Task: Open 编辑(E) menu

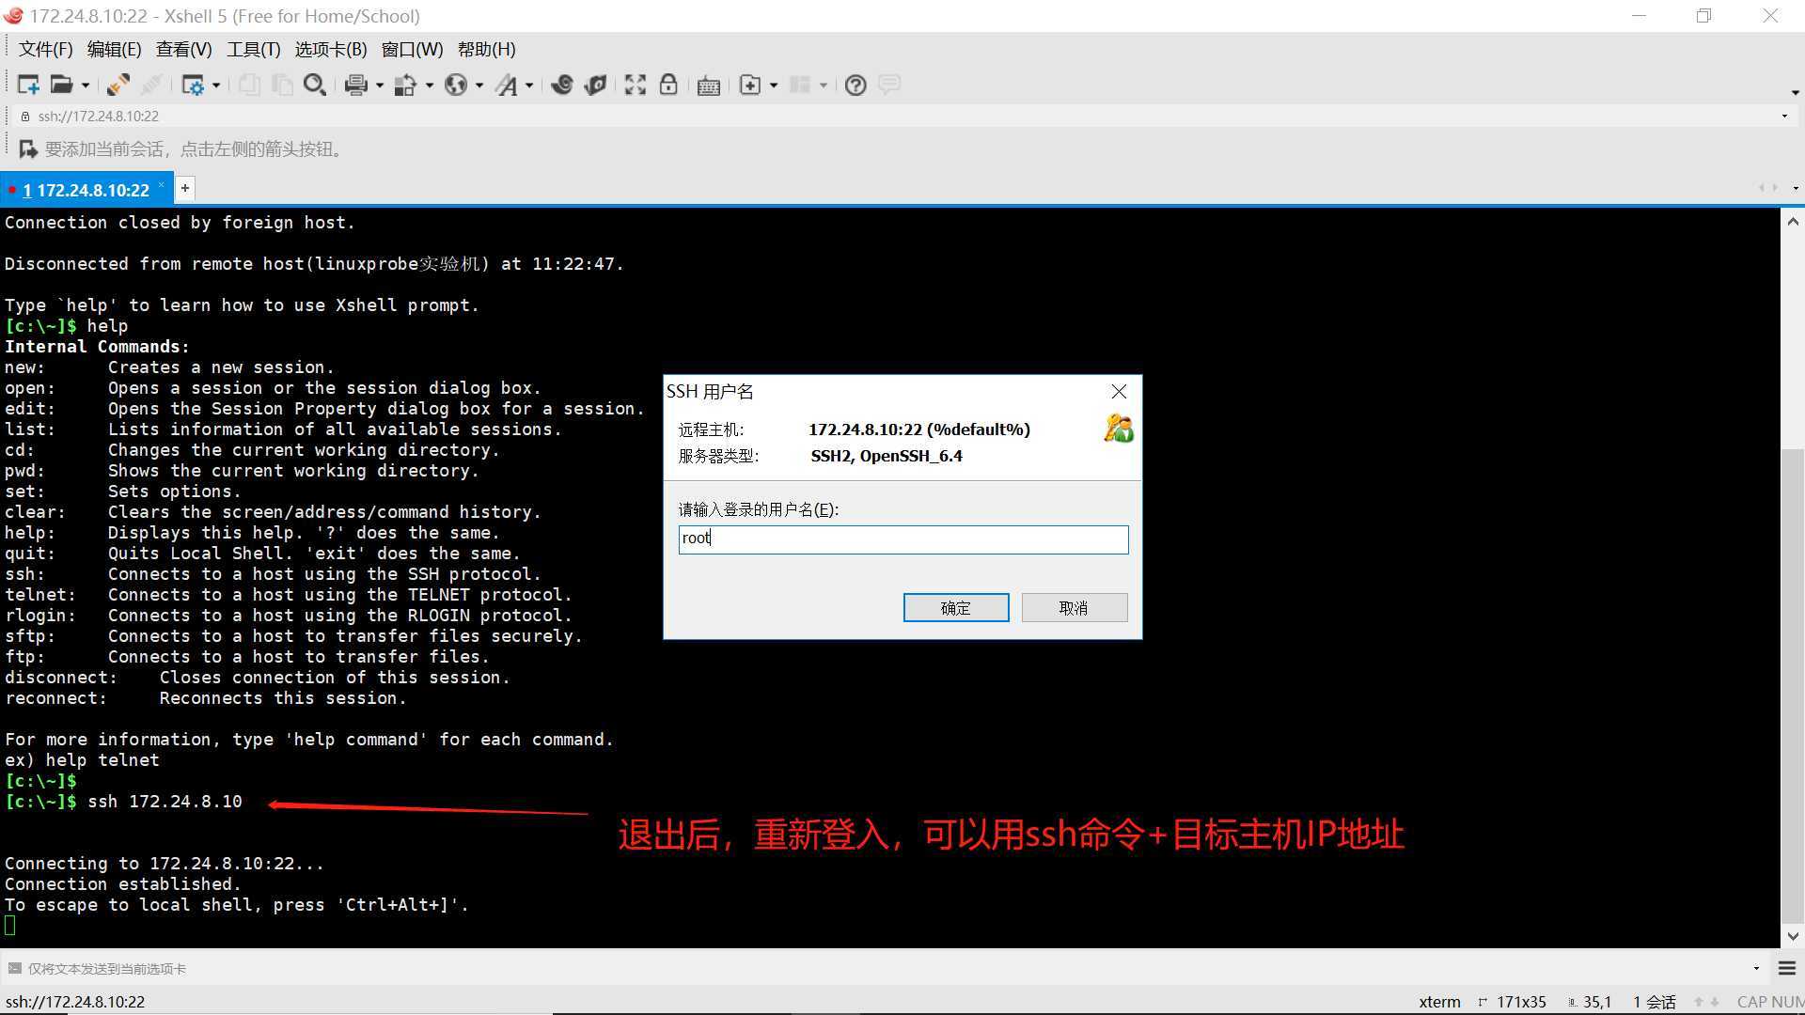Action: pos(114,49)
